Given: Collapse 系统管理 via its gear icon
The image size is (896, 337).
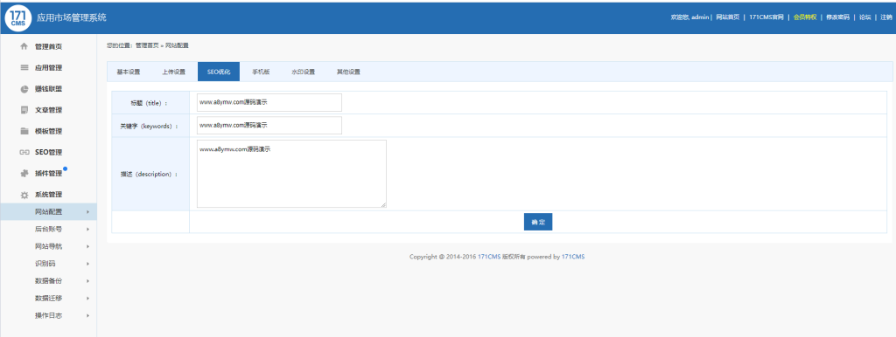Looking at the screenshot, I should tap(24, 195).
